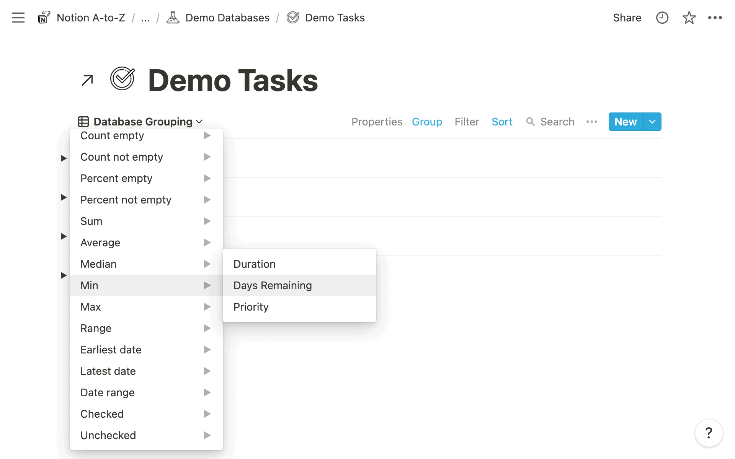
Task: Open the help question mark button
Action: (709, 433)
